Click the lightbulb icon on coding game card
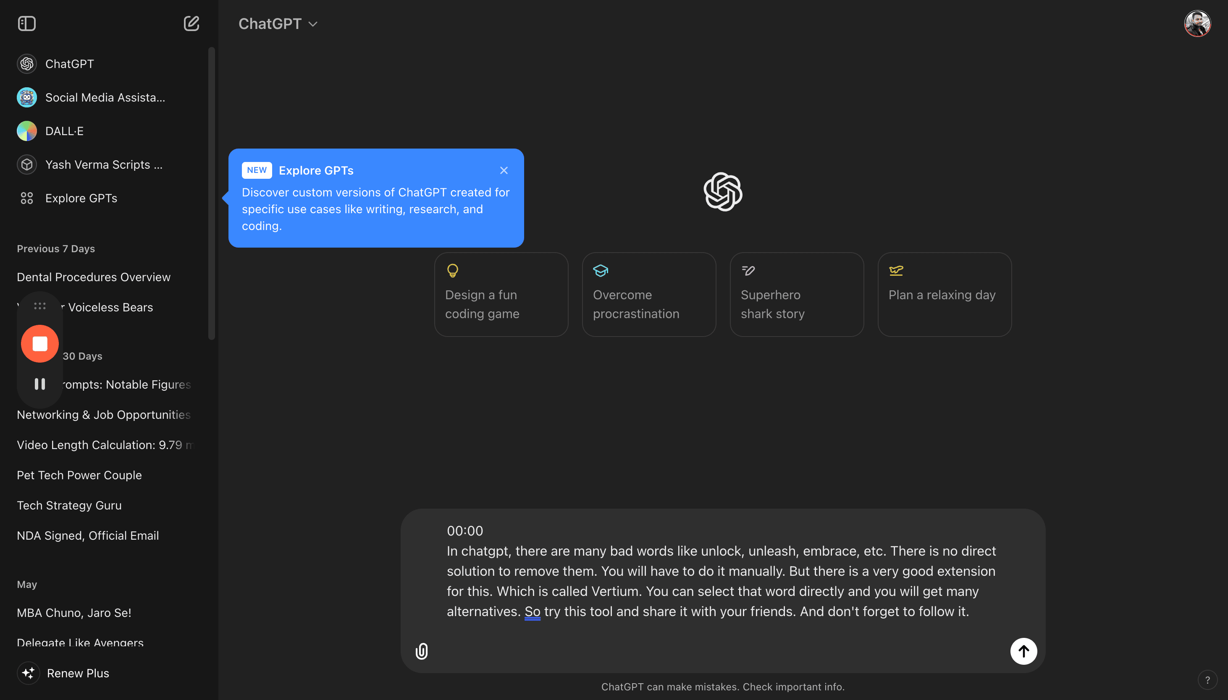1228x700 pixels. (453, 271)
